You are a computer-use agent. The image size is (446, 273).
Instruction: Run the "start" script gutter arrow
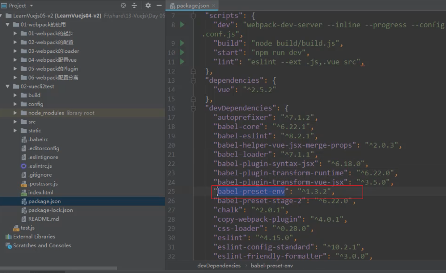[x=182, y=53]
